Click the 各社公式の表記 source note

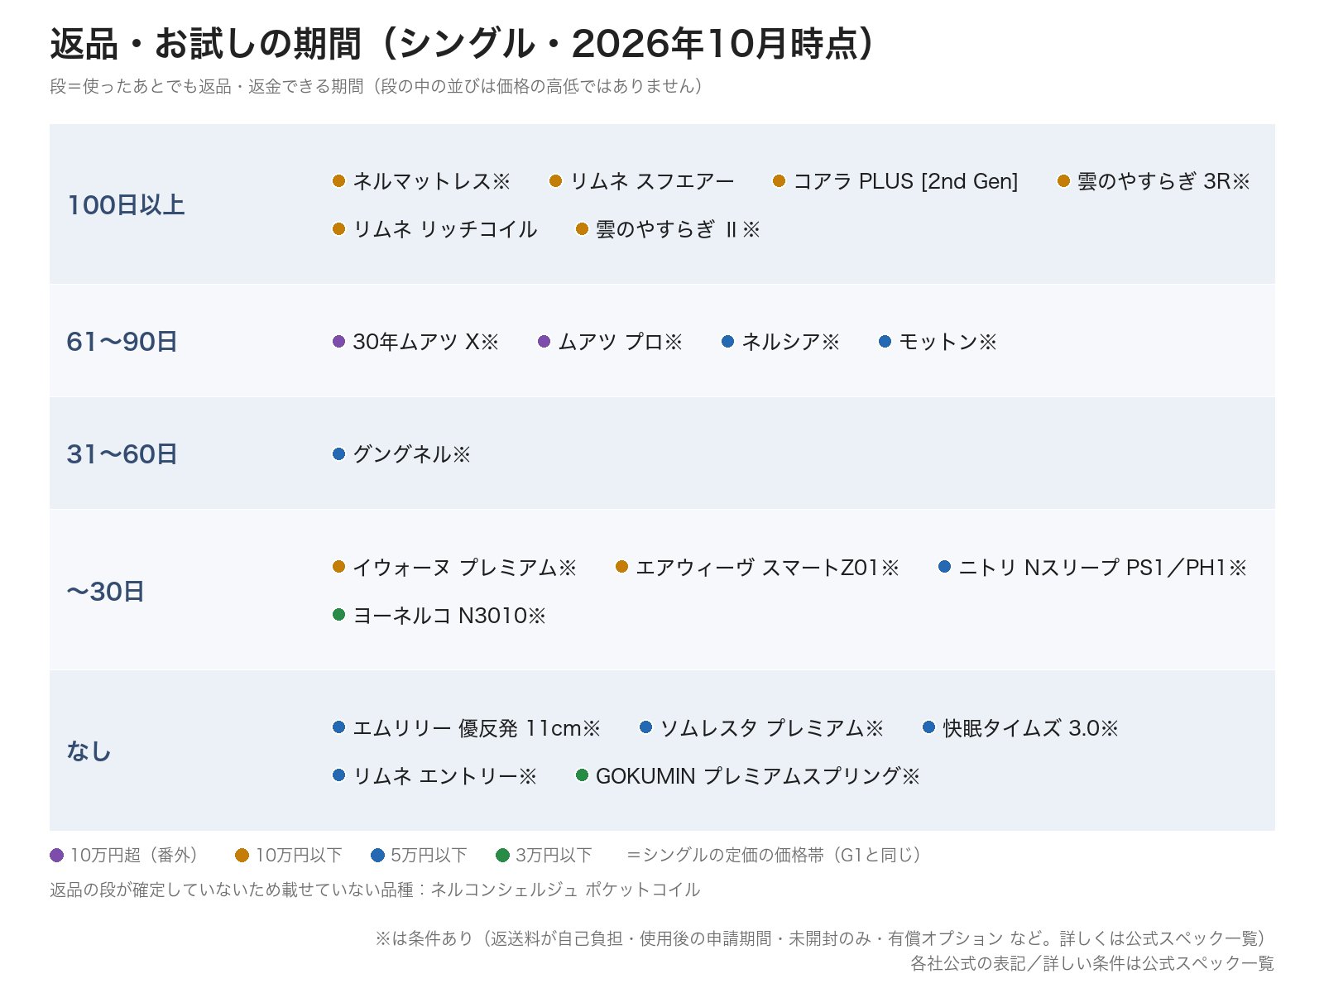(x=1092, y=963)
